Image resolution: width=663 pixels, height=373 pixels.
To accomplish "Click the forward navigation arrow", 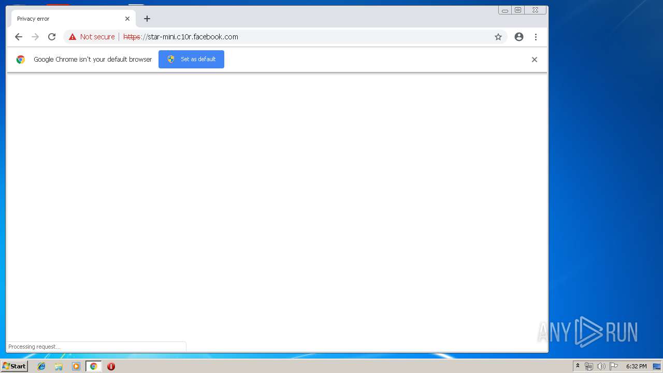I will 35,37.
